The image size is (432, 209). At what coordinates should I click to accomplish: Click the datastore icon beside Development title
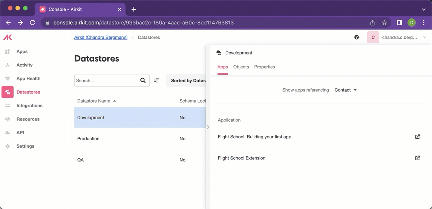(x=219, y=53)
